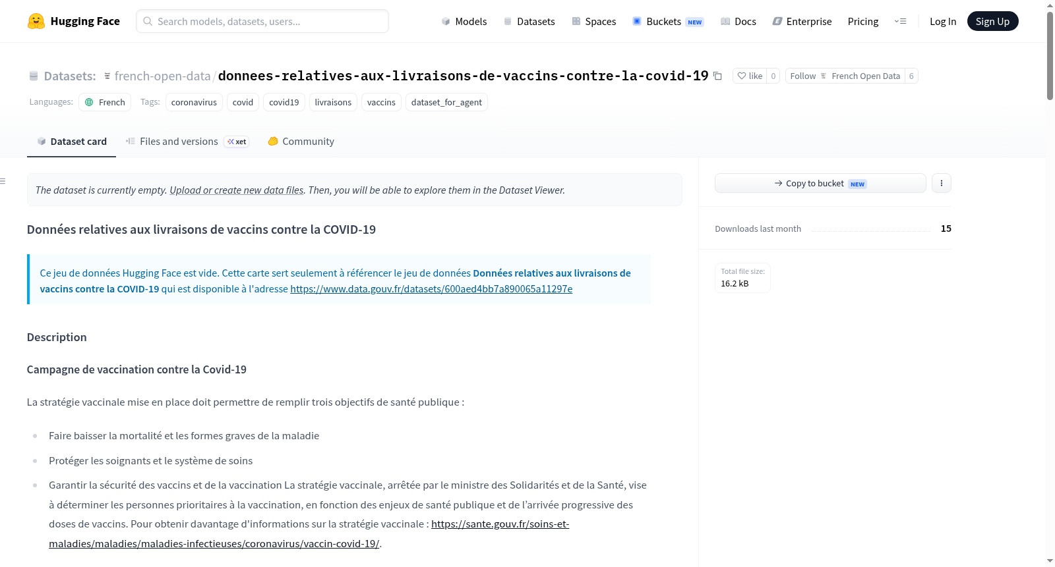Viewport: 1055px width, 567px height.
Task: Select the French language tag
Action: click(x=105, y=102)
